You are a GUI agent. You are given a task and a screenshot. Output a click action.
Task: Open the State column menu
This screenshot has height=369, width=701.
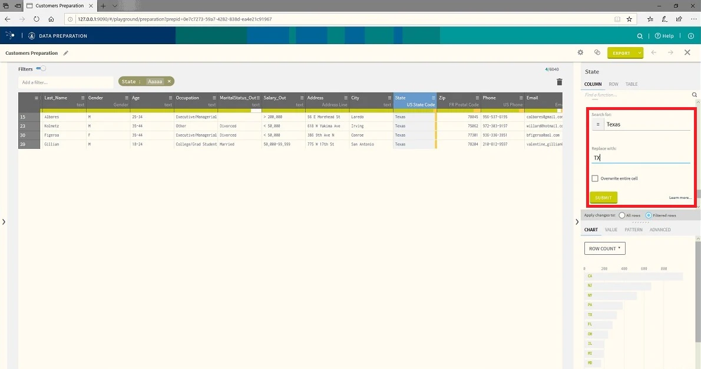[x=433, y=98]
